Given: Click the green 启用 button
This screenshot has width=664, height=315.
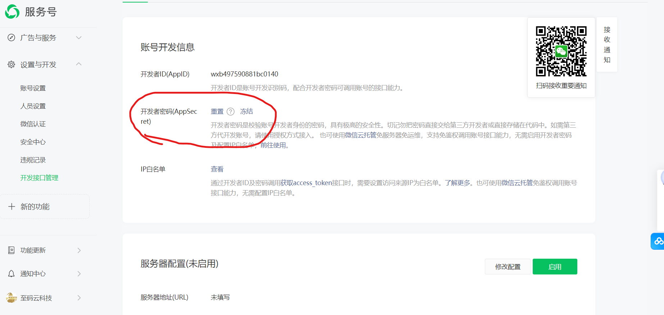Looking at the screenshot, I should click(555, 267).
